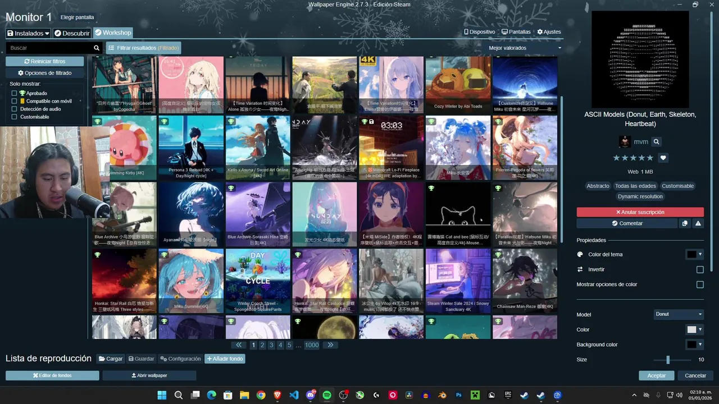Open Windows taskbar search
The image size is (719, 404).
(x=179, y=395)
